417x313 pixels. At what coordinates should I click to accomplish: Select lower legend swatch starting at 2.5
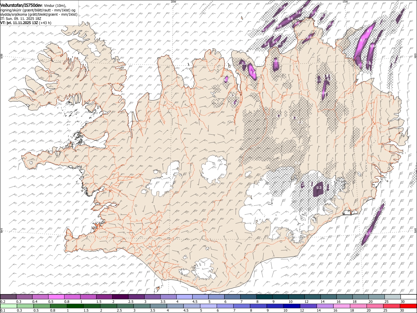[125, 306]
